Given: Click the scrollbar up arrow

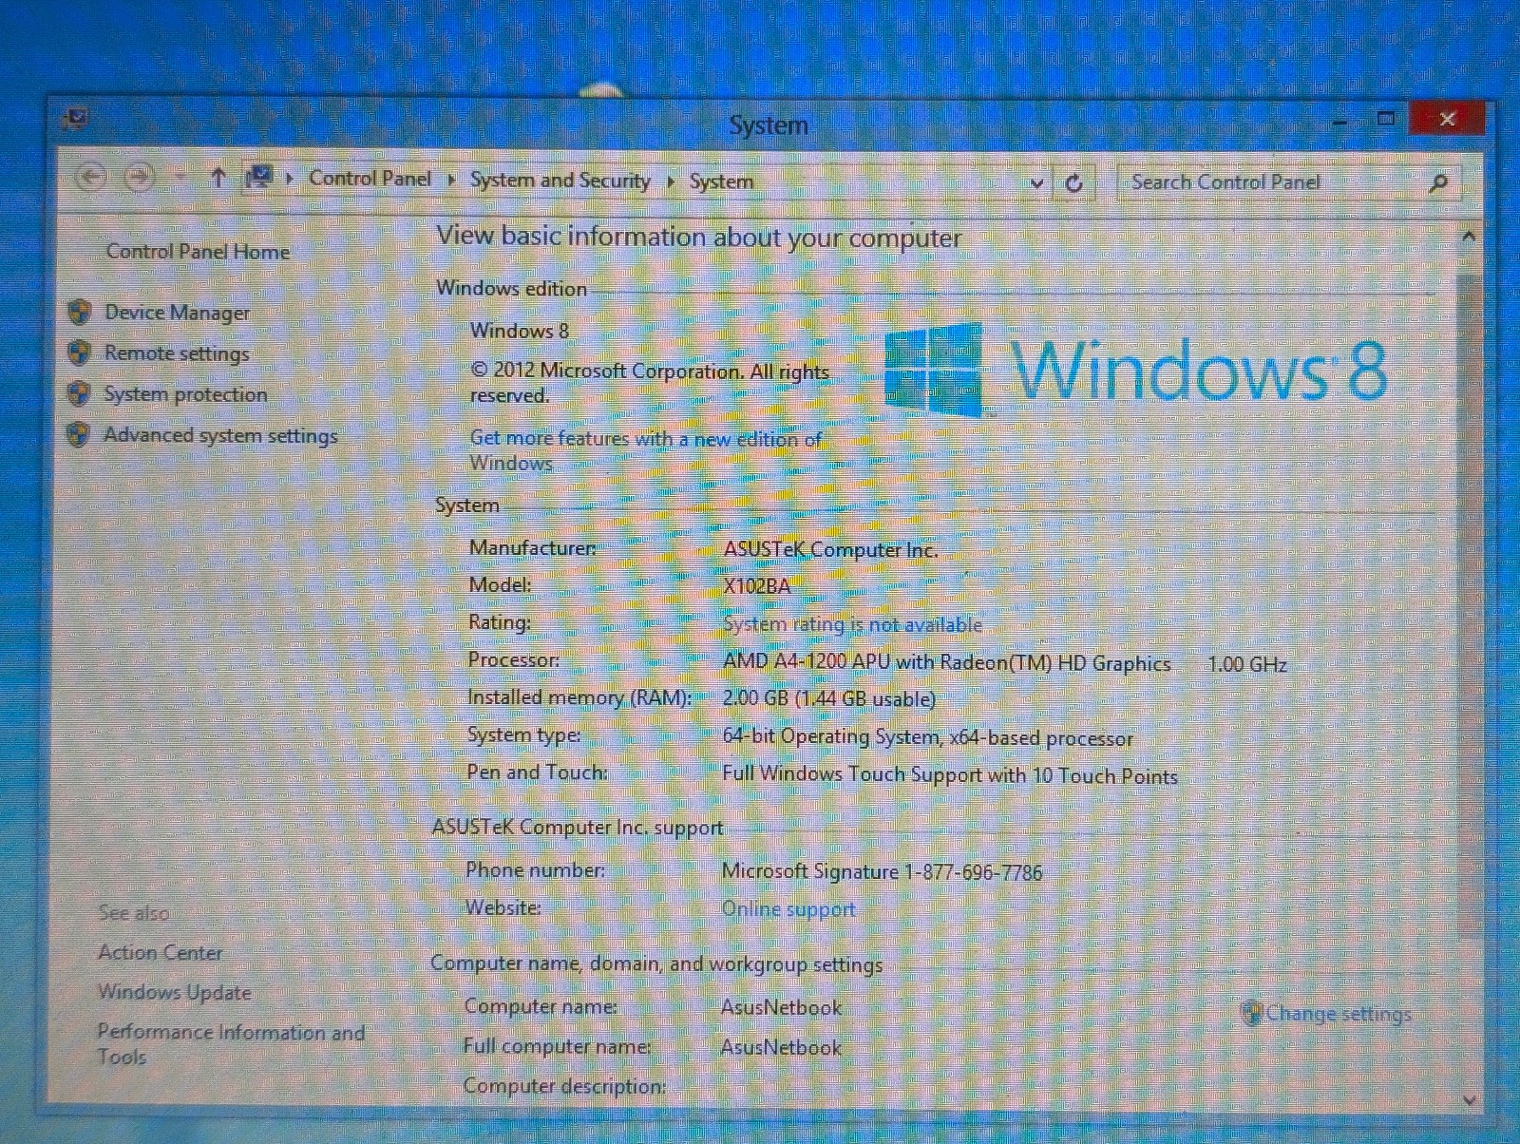Looking at the screenshot, I should coord(1469,236).
